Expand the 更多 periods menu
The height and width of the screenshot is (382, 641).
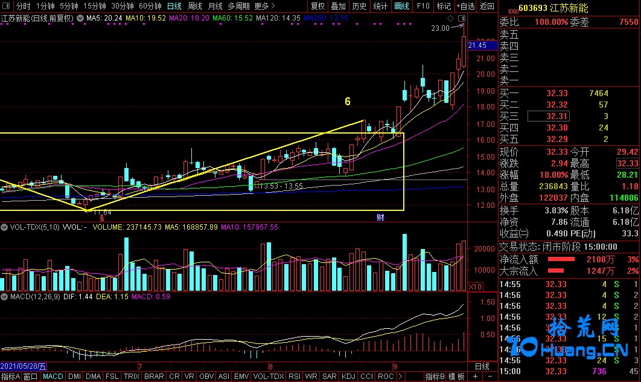264,6
